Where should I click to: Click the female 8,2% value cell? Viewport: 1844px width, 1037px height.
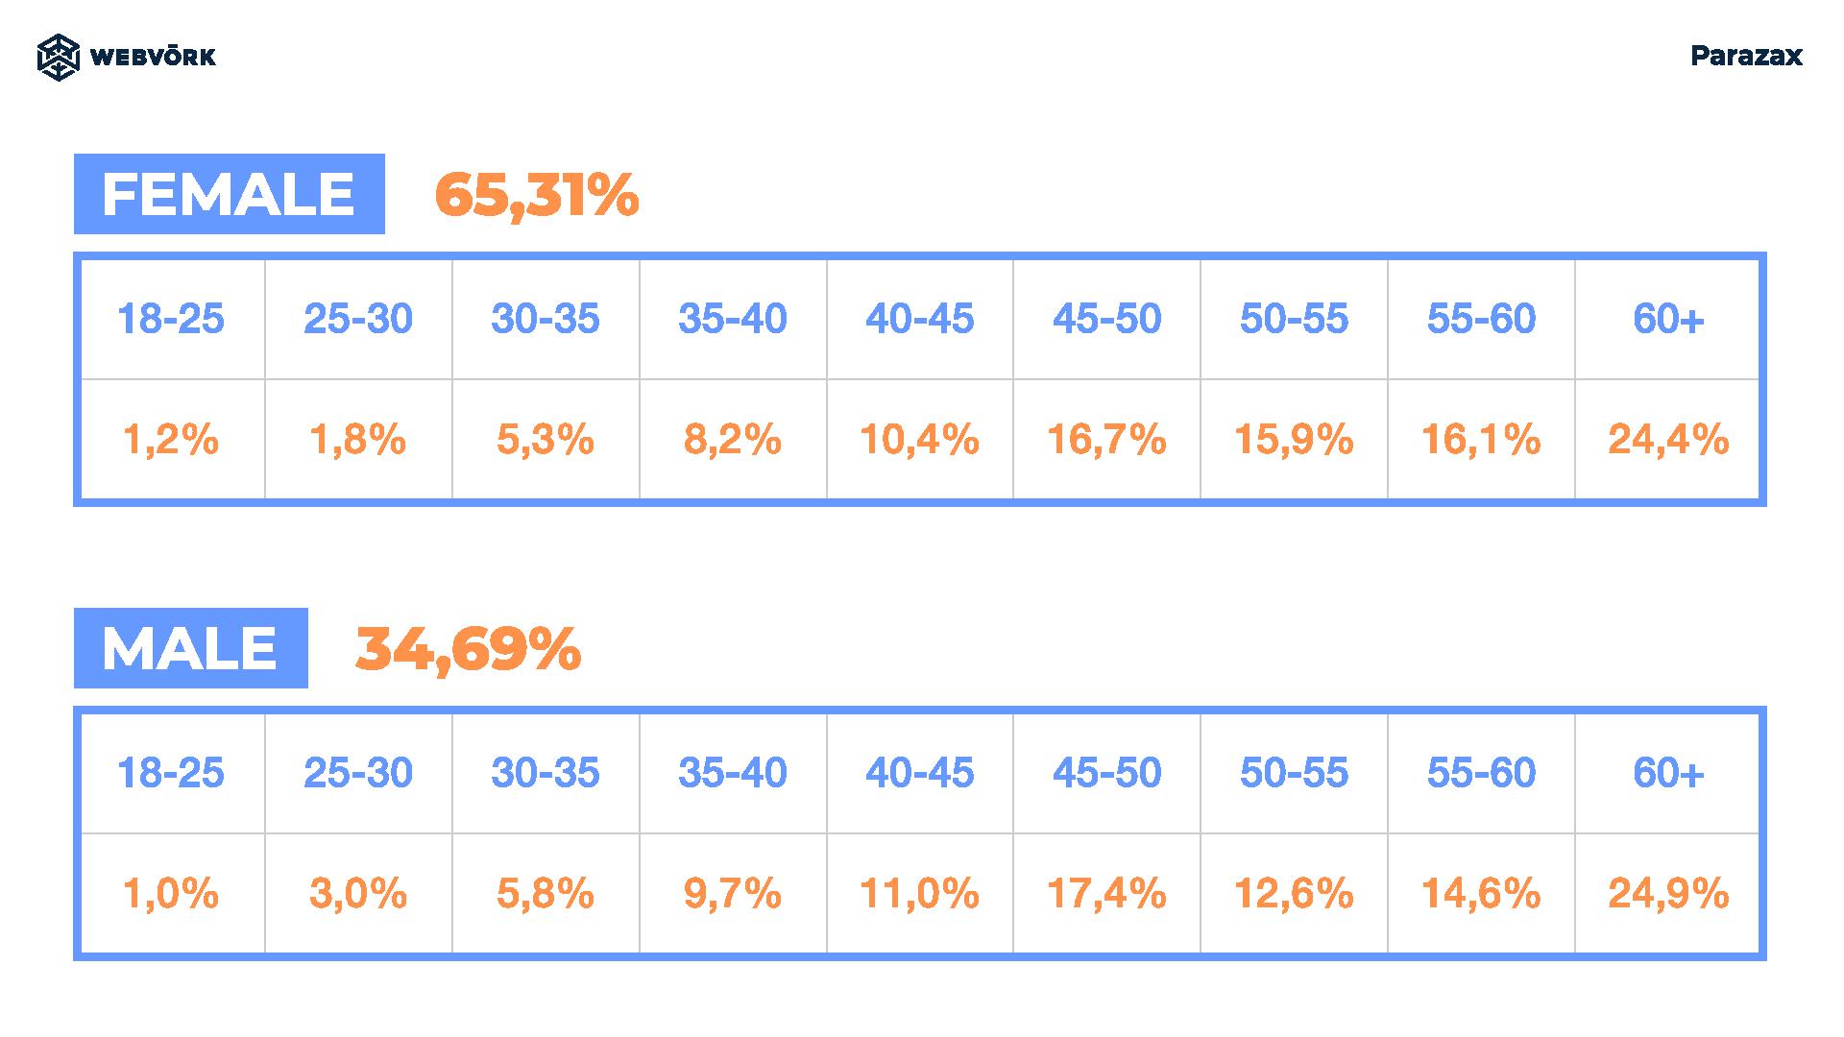pos(733,440)
